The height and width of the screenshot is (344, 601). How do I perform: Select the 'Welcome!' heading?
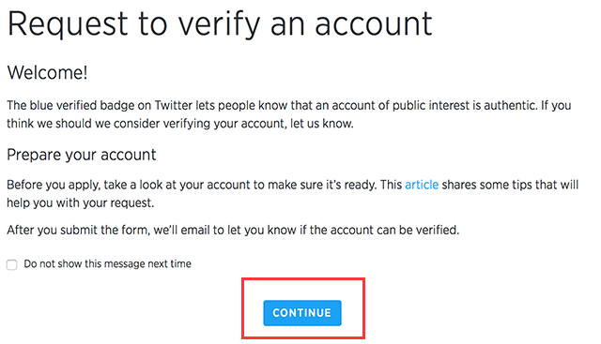pos(48,72)
